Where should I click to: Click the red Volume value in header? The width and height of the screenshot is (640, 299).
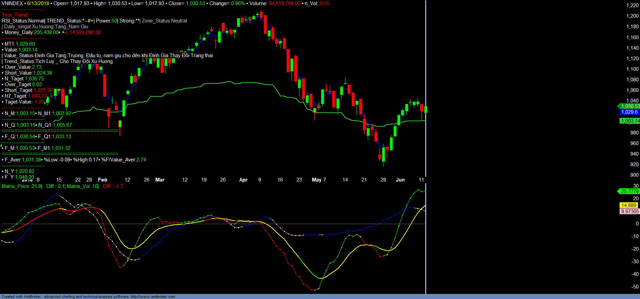(285, 3)
